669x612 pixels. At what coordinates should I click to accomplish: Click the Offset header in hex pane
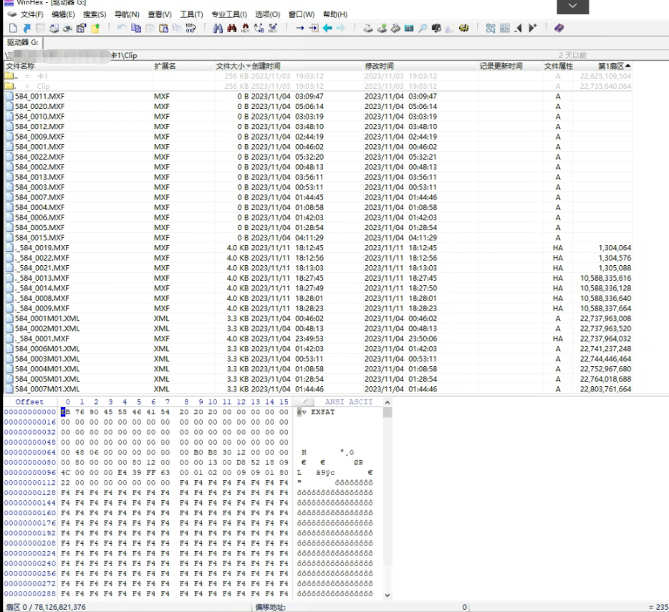click(x=29, y=401)
